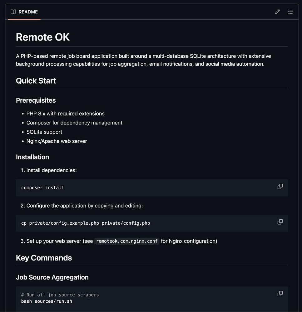The image size is (302, 312).
Task: Click the Composer for dependency management item
Action: coord(74,123)
